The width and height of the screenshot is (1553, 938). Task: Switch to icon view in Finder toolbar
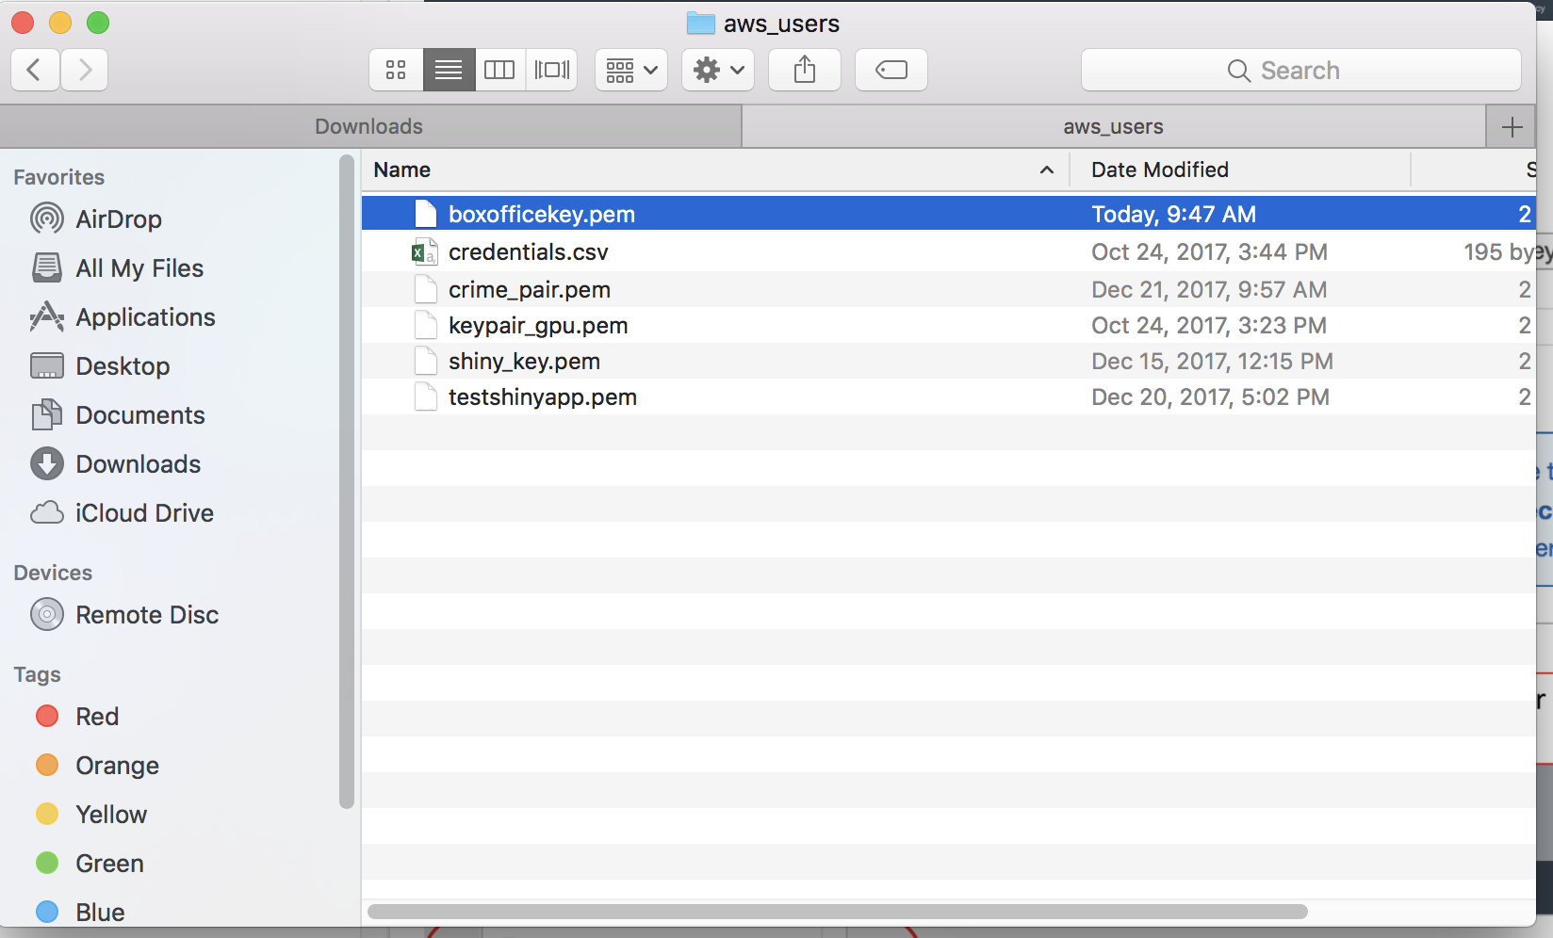tap(396, 71)
